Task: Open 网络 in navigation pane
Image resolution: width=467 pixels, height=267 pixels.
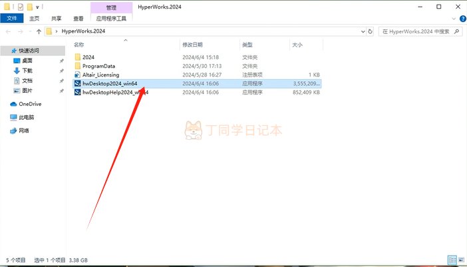Action: [24, 131]
